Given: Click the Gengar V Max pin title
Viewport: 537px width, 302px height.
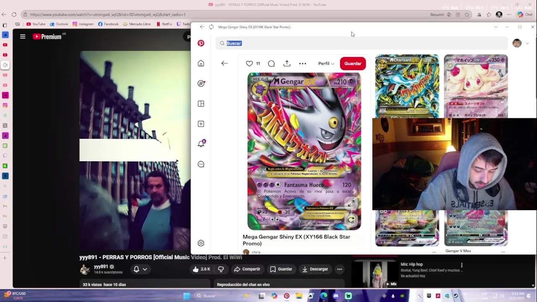Looking at the screenshot, I should (458, 251).
